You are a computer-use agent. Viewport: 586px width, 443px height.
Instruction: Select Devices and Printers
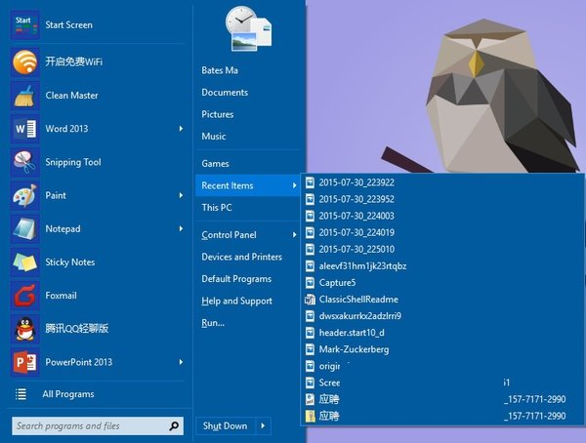coord(241,258)
